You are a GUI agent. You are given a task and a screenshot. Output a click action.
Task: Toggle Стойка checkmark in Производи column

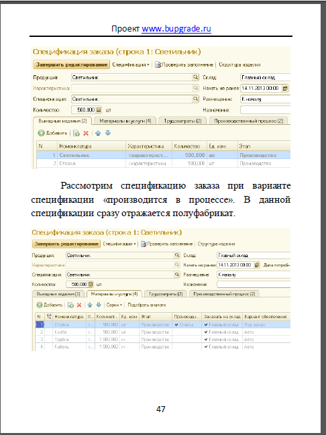176,325
